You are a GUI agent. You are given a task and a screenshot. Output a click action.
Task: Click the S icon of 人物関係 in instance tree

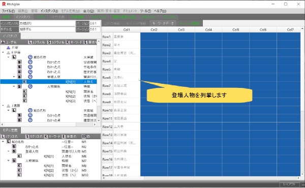point(19,86)
